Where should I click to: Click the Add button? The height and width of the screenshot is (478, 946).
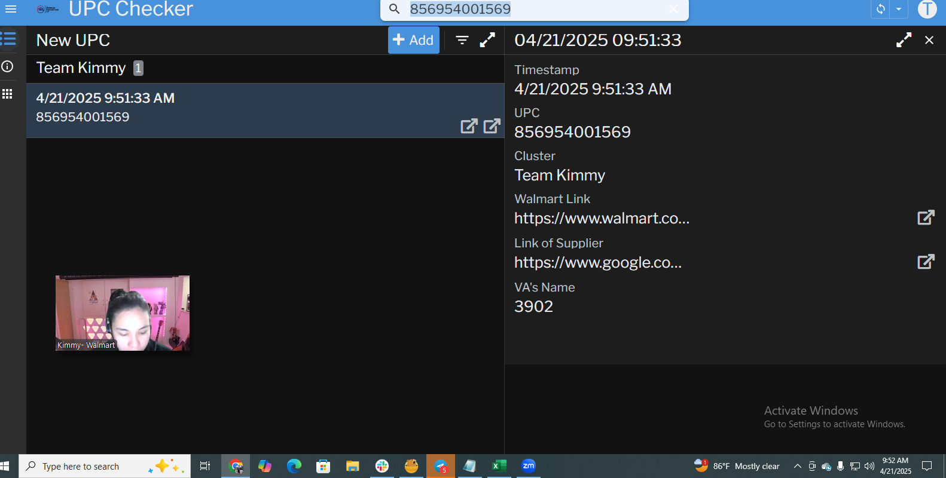(x=413, y=40)
